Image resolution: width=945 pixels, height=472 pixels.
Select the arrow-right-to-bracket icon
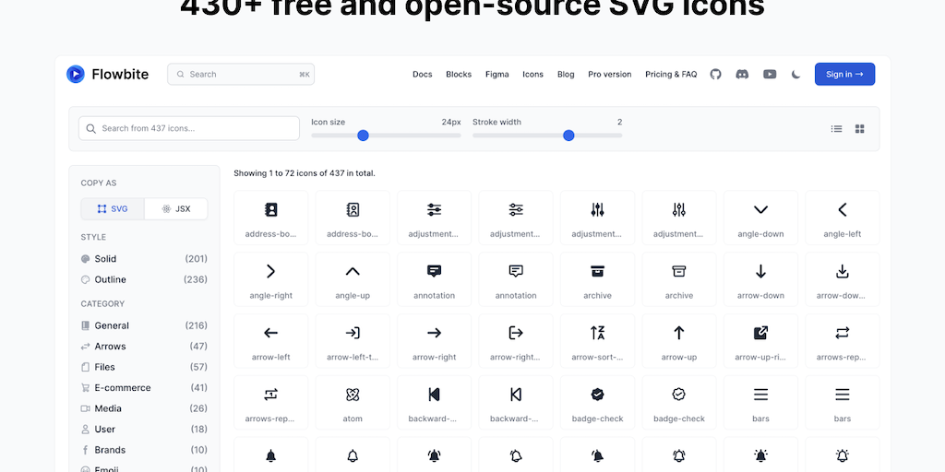pos(516,341)
